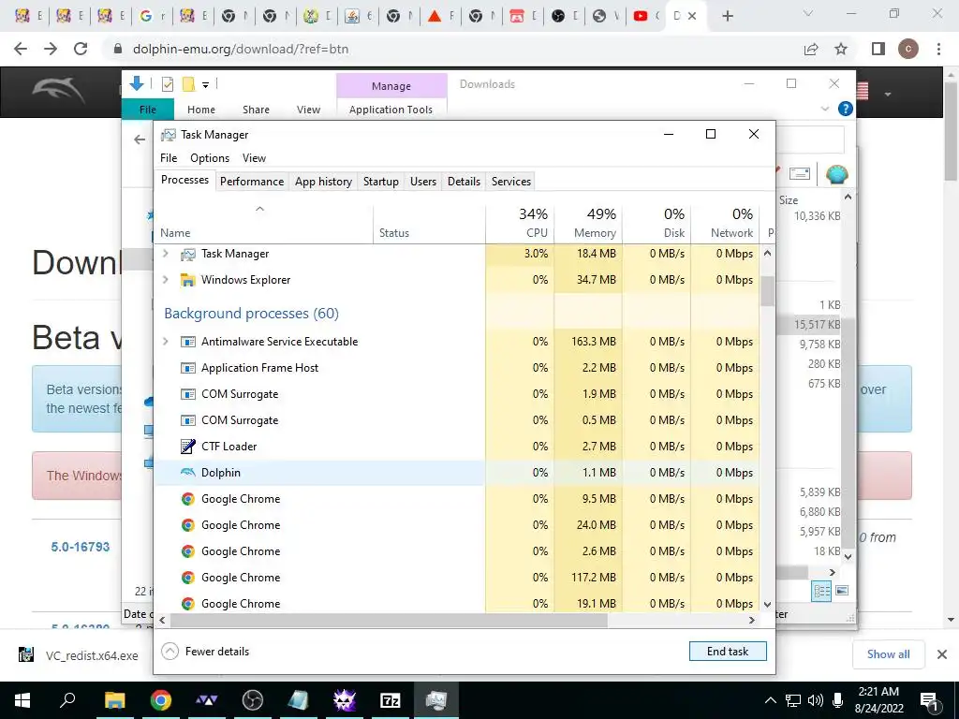959x719 pixels.
Task: Collapse Task Manager with Fewer details
Action: point(205,652)
